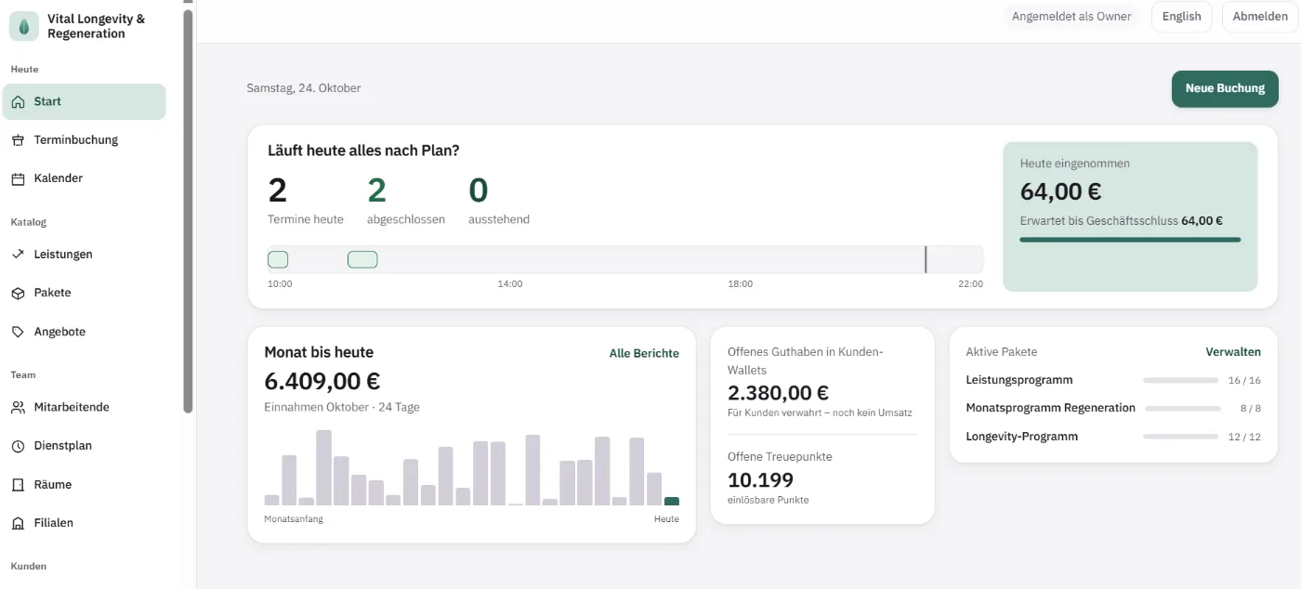Viewport: 1301px width, 589px height.
Task: Click the second appointment block on timeline
Action: coord(362,259)
